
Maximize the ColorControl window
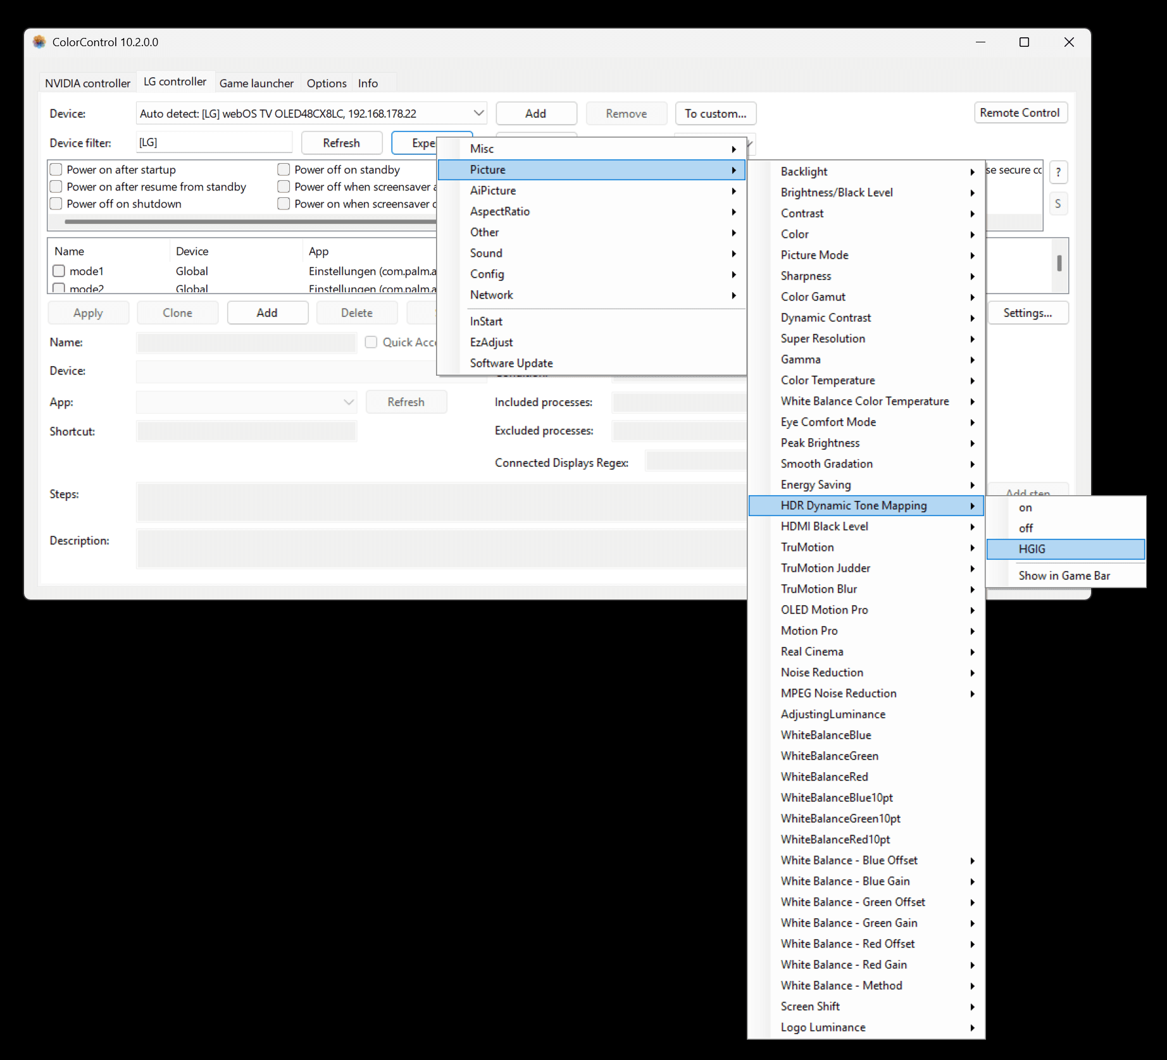pos(1024,42)
